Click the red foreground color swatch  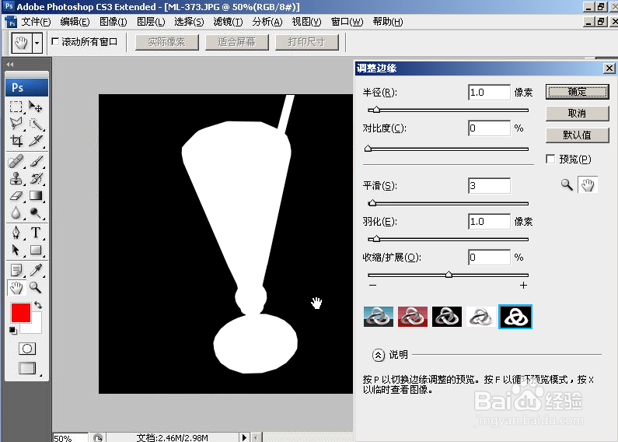[21, 313]
